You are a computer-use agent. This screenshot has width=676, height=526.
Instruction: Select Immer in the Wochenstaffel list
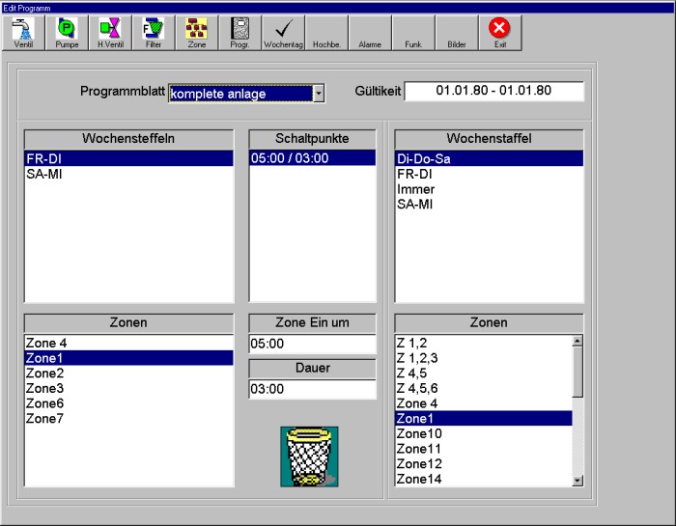(415, 189)
